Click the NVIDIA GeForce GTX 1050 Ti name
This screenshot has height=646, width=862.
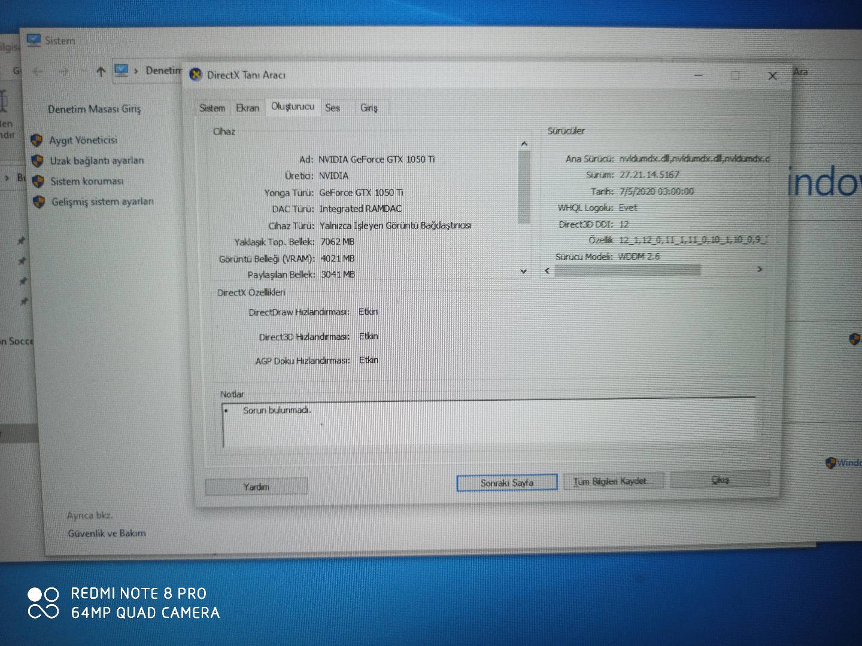point(377,159)
